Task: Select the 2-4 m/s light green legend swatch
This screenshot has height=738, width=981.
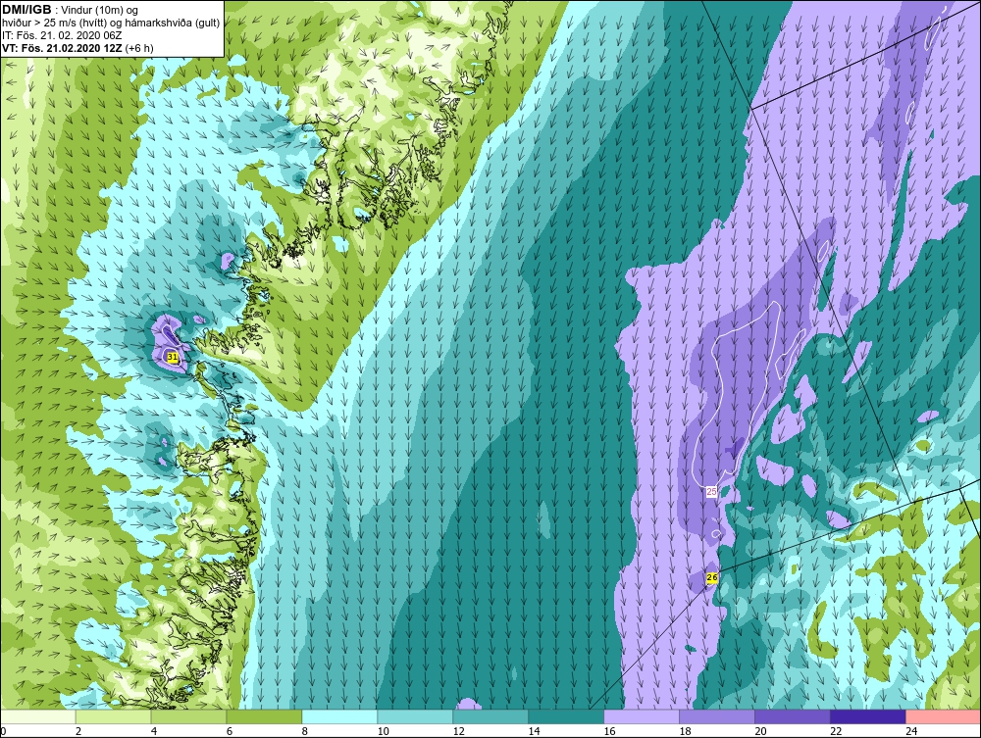Action: pyautogui.click(x=113, y=716)
